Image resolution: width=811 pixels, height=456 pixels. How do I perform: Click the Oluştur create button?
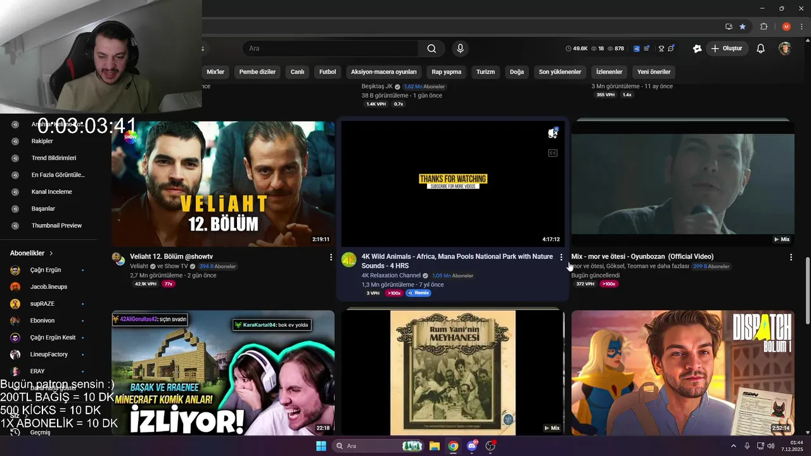[x=727, y=49]
